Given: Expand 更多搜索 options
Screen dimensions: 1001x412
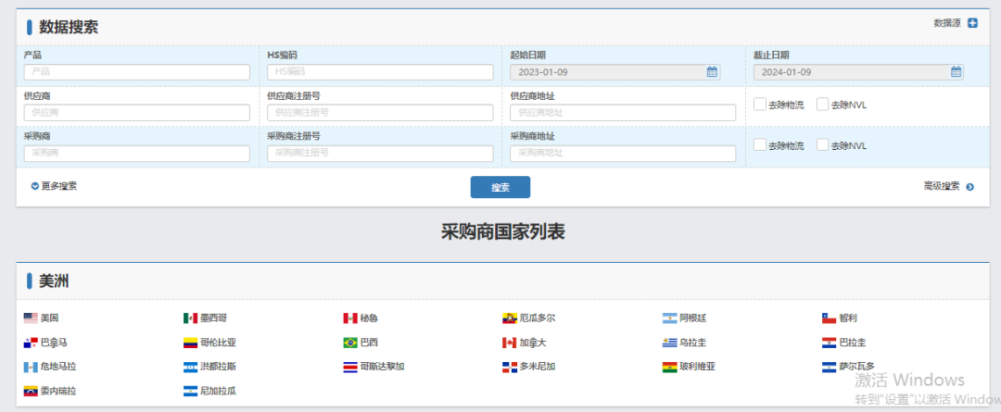Looking at the screenshot, I should [x=54, y=186].
